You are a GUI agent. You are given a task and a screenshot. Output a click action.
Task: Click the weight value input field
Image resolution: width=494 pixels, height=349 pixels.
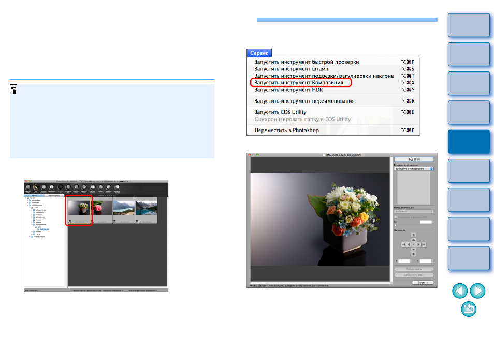425,222
